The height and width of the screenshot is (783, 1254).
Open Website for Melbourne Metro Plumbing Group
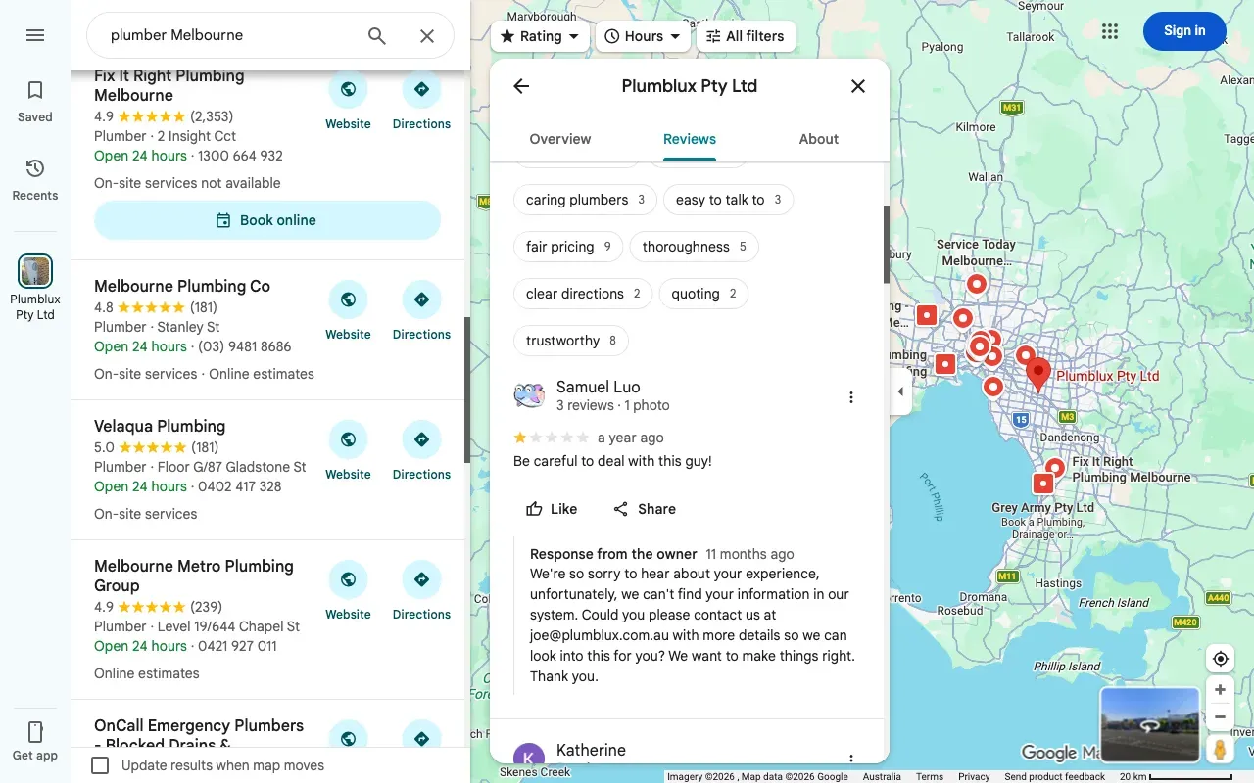tap(348, 591)
